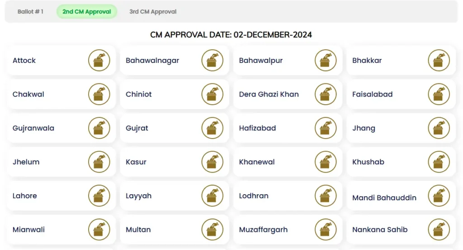The image size is (463, 250).
Task: Click the Multan ballot box icon
Action: pos(213,230)
